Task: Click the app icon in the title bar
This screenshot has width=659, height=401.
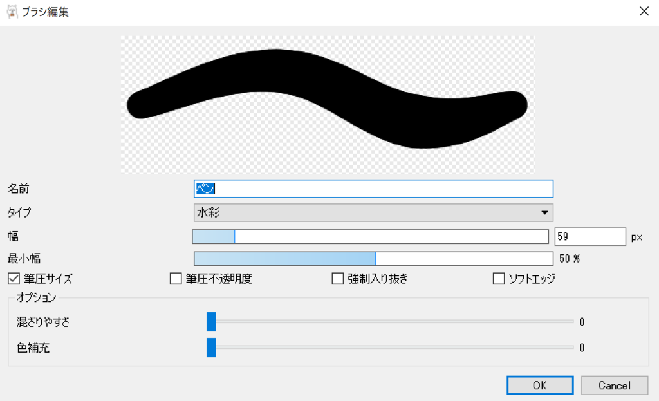Action: click(x=12, y=11)
